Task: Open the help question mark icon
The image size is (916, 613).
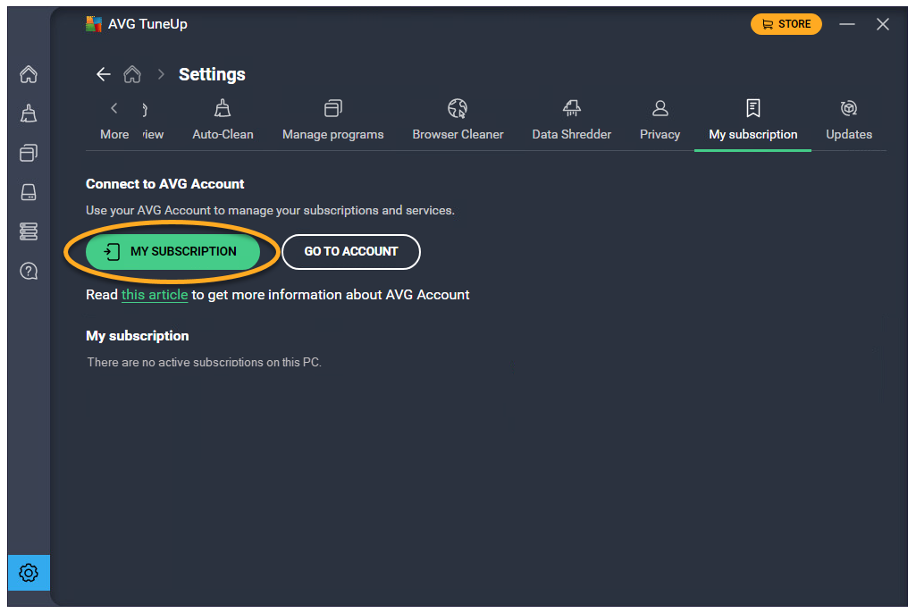Action: [29, 271]
